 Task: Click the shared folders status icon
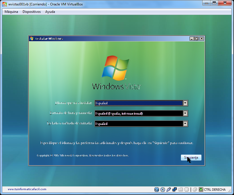point(180,190)
